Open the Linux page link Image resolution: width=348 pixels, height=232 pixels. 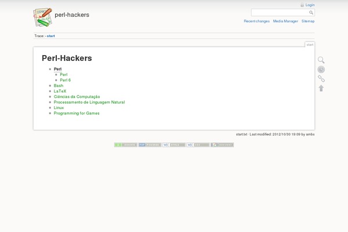(x=59, y=108)
